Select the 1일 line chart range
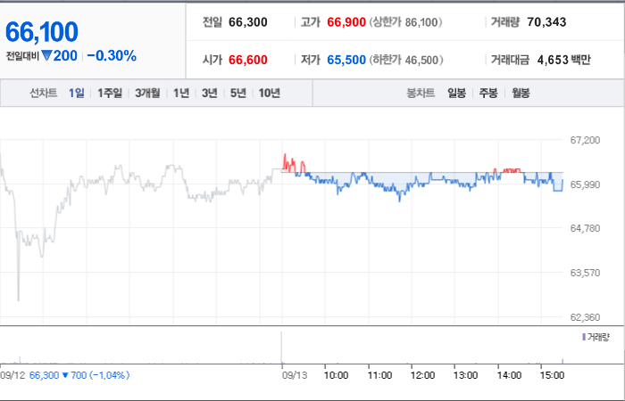 click(x=77, y=93)
